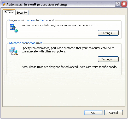128x119 pixels.
Task: Switch to the Security tab
Action: tap(22, 13)
